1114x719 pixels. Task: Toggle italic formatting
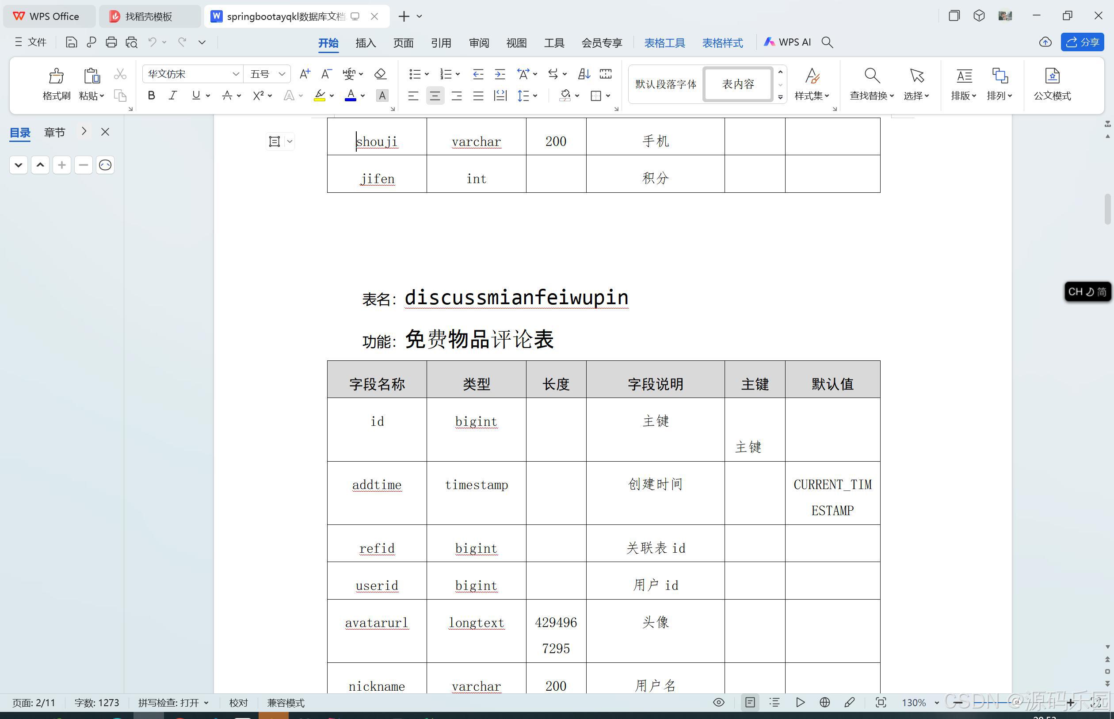point(173,95)
